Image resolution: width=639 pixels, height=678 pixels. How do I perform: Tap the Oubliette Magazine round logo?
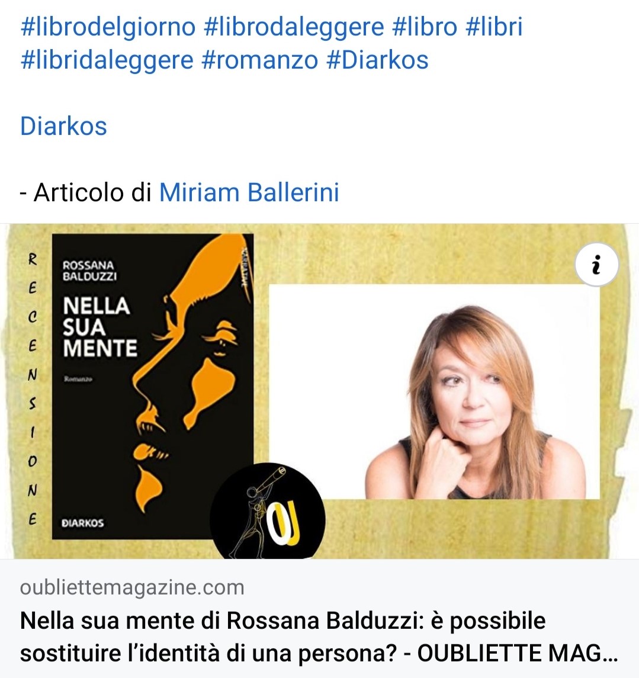(x=268, y=512)
